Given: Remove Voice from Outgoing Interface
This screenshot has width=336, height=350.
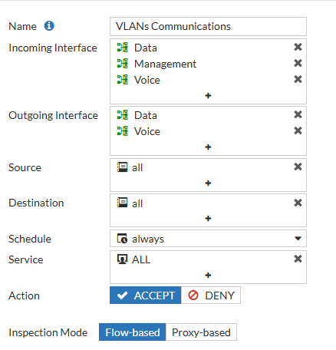Looking at the screenshot, I should coord(298,130).
